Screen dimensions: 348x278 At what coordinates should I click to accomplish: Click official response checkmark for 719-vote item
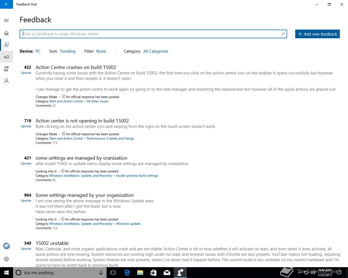[64, 134]
